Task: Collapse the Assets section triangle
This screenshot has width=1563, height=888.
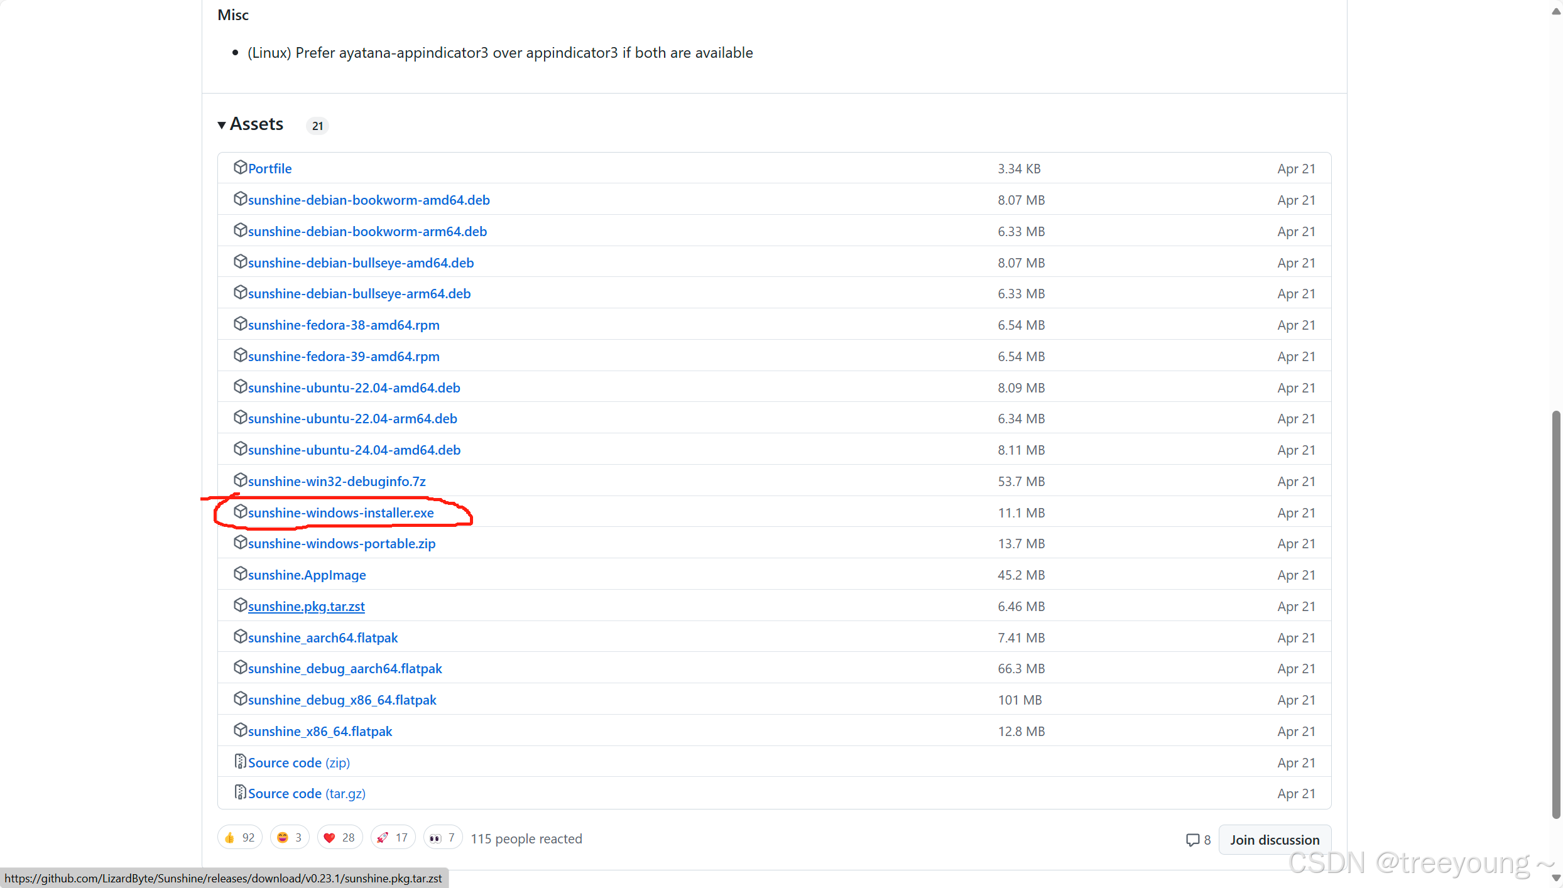Action: tap(222, 125)
